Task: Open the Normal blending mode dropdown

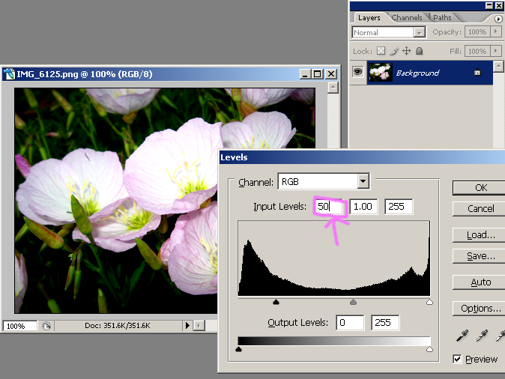Action: (x=419, y=32)
